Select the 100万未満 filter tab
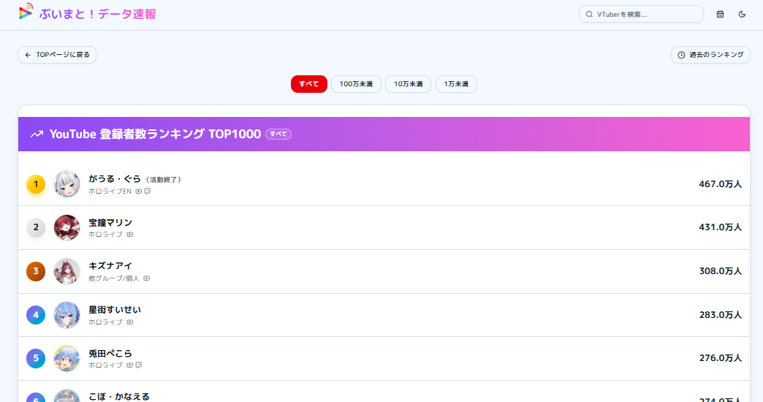The width and height of the screenshot is (763, 402). pos(356,84)
